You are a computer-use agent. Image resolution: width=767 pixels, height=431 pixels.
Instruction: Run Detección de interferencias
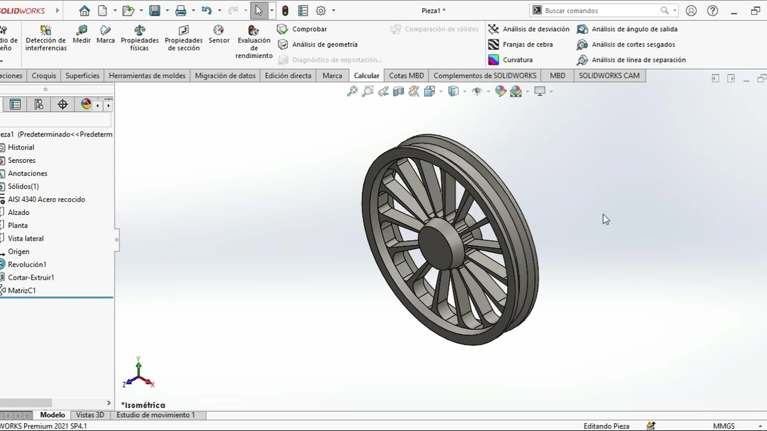(46, 38)
